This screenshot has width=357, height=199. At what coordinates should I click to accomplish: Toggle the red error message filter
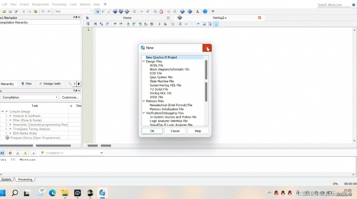[10, 153]
